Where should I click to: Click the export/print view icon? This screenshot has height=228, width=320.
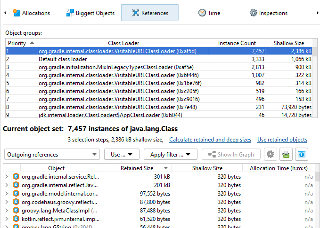coord(286,154)
